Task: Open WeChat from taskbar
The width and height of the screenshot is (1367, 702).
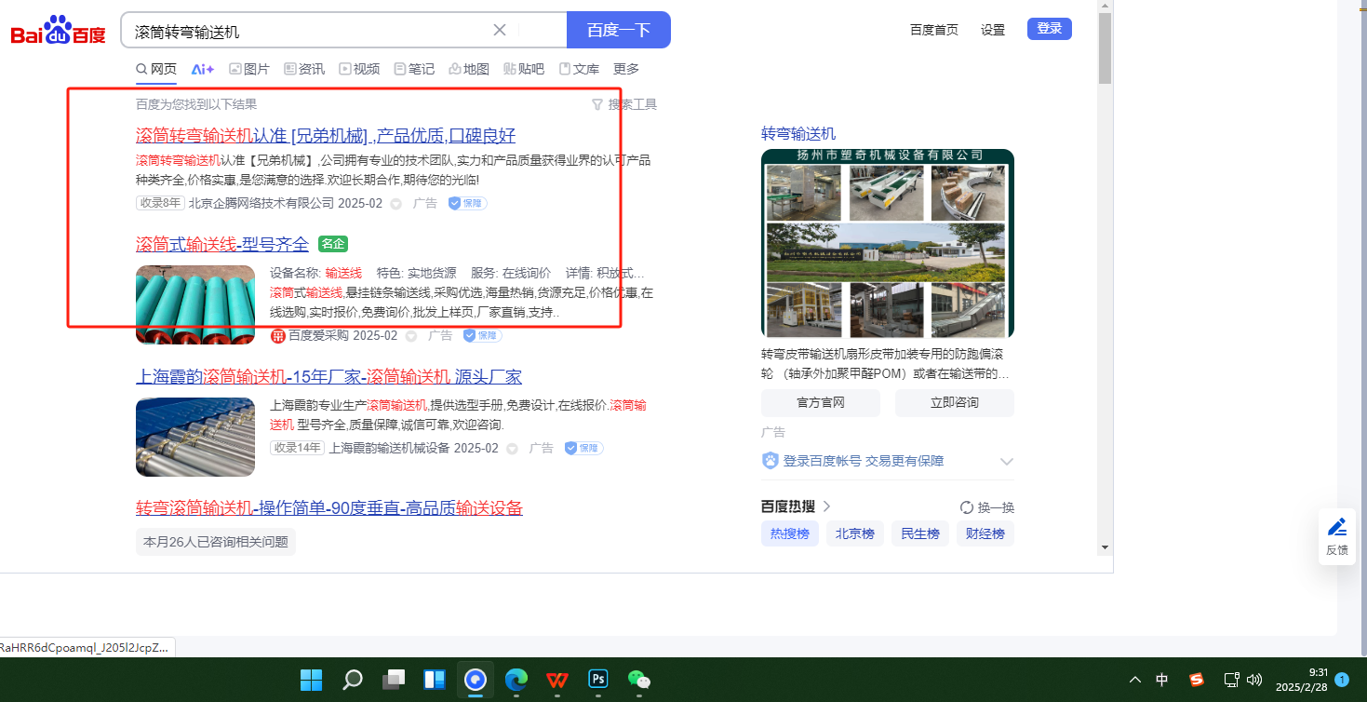Action: 639,680
